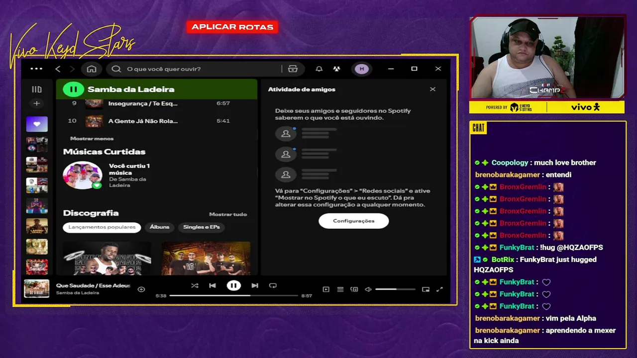Screen dimensions: 637x358
Task: Pause Samba da Ladeira using green header button
Action: 74,89
